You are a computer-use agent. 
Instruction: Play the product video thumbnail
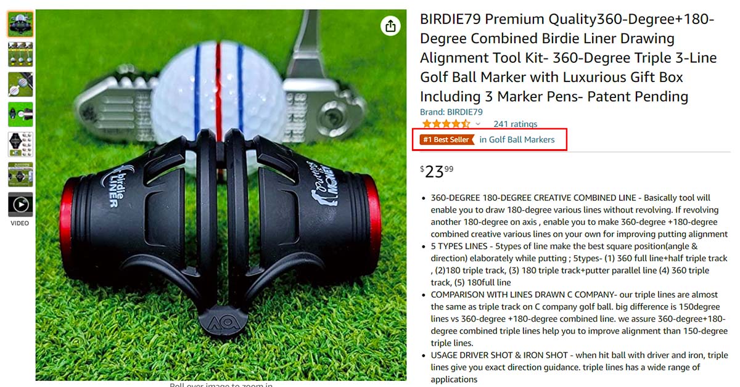point(20,205)
